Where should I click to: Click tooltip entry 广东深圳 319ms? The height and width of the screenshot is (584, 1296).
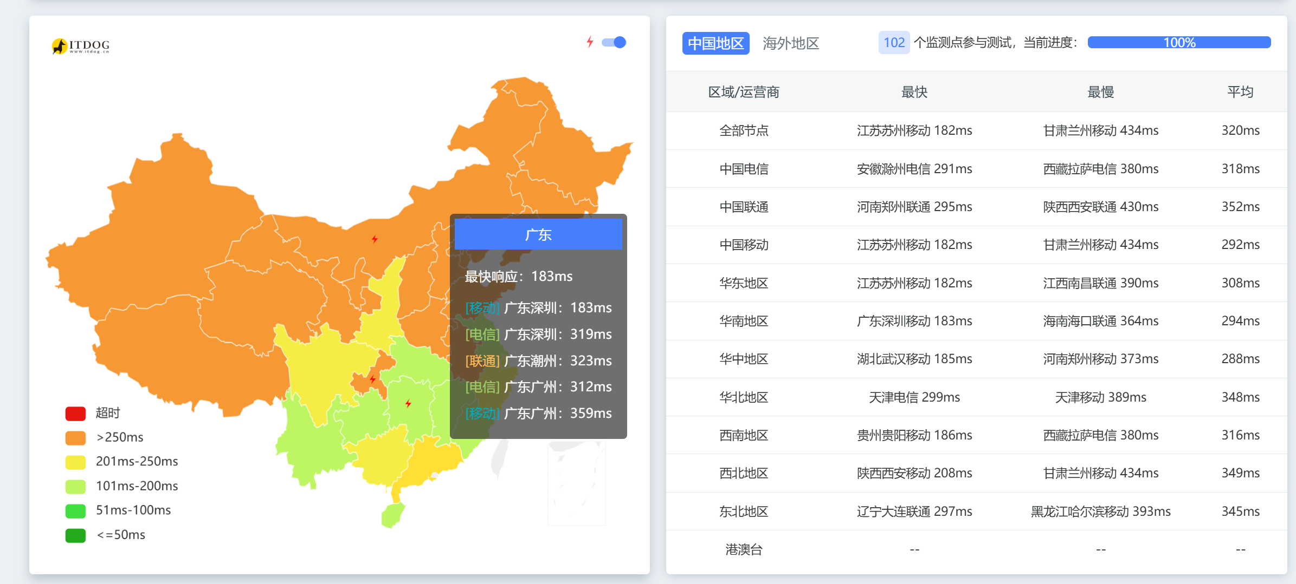tap(538, 334)
